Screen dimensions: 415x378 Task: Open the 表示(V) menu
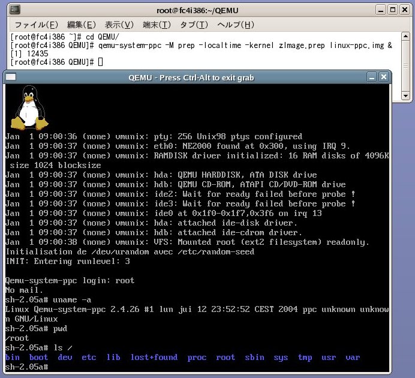(119, 25)
